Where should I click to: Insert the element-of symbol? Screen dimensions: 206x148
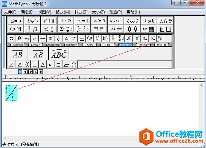[x=35, y=38]
